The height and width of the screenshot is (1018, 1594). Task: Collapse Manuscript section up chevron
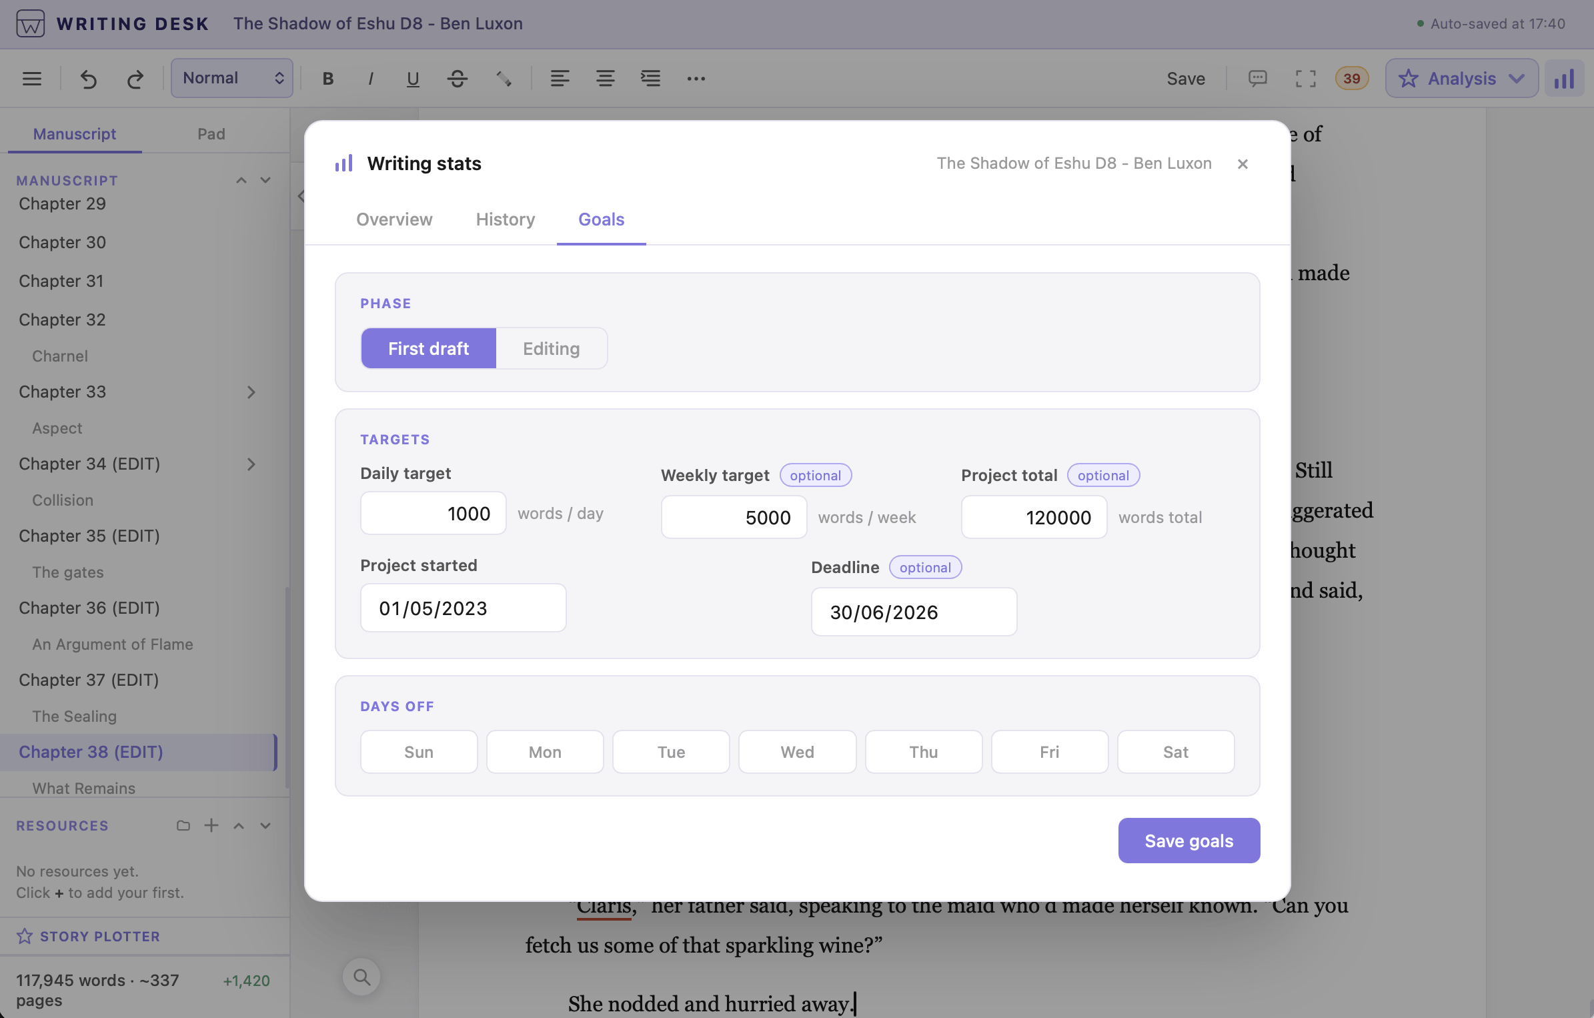[x=241, y=180]
